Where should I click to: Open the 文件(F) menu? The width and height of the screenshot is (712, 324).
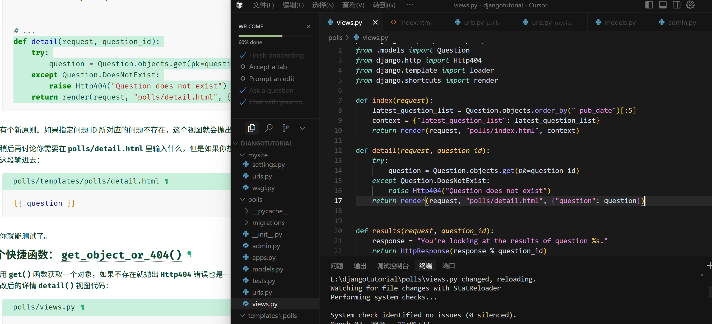tap(263, 5)
